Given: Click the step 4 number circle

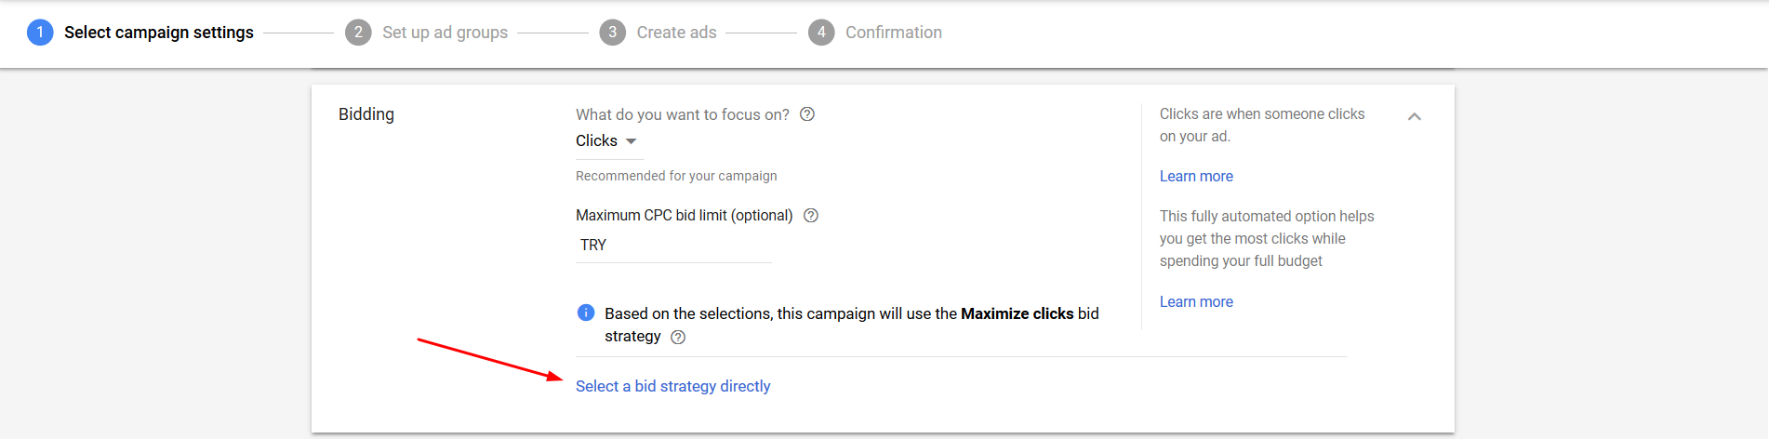Looking at the screenshot, I should point(821,33).
